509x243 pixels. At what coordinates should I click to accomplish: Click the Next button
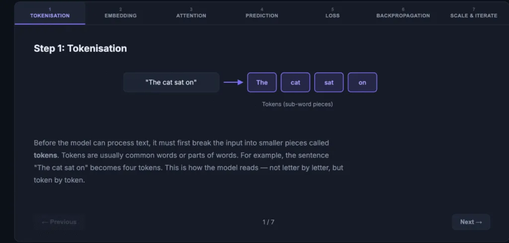[x=471, y=222]
